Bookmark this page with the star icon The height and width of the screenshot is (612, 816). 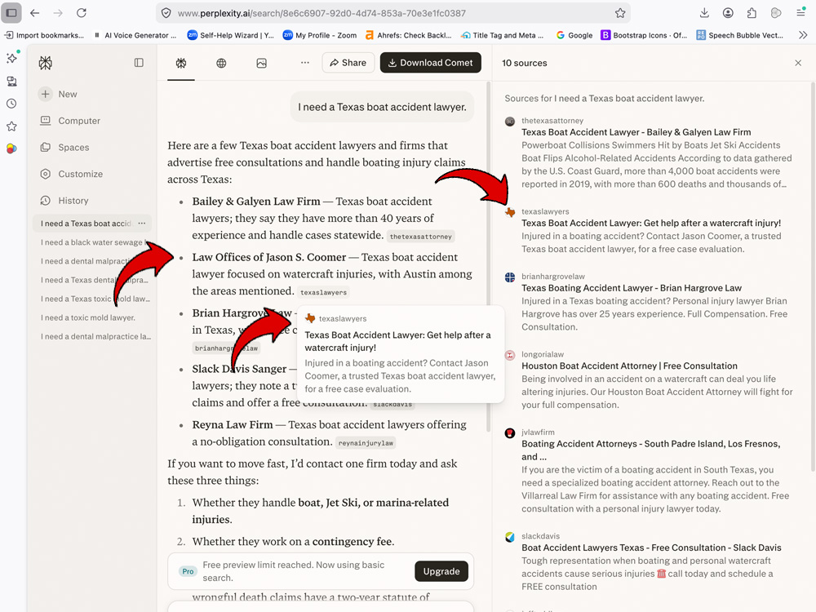click(620, 13)
